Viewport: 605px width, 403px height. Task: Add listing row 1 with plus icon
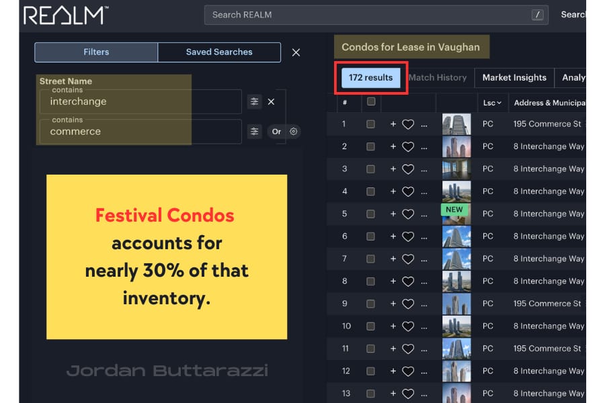point(393,124)
